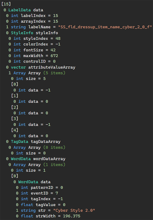Click the Array (5 items) row

(x=39, y=73)
